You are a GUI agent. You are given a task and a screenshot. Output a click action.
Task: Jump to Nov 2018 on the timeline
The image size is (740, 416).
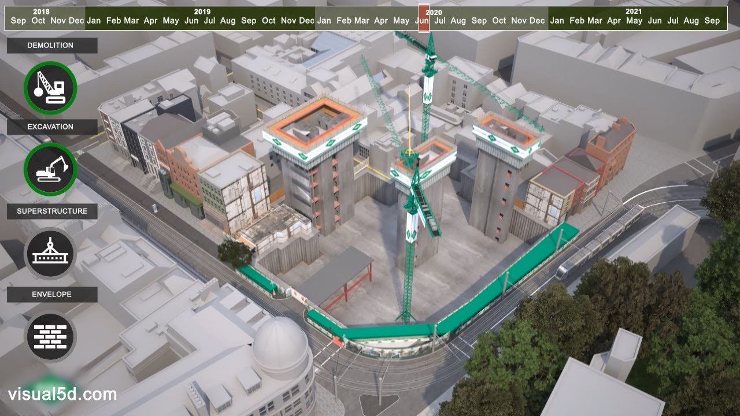click(x=58, y=21)
